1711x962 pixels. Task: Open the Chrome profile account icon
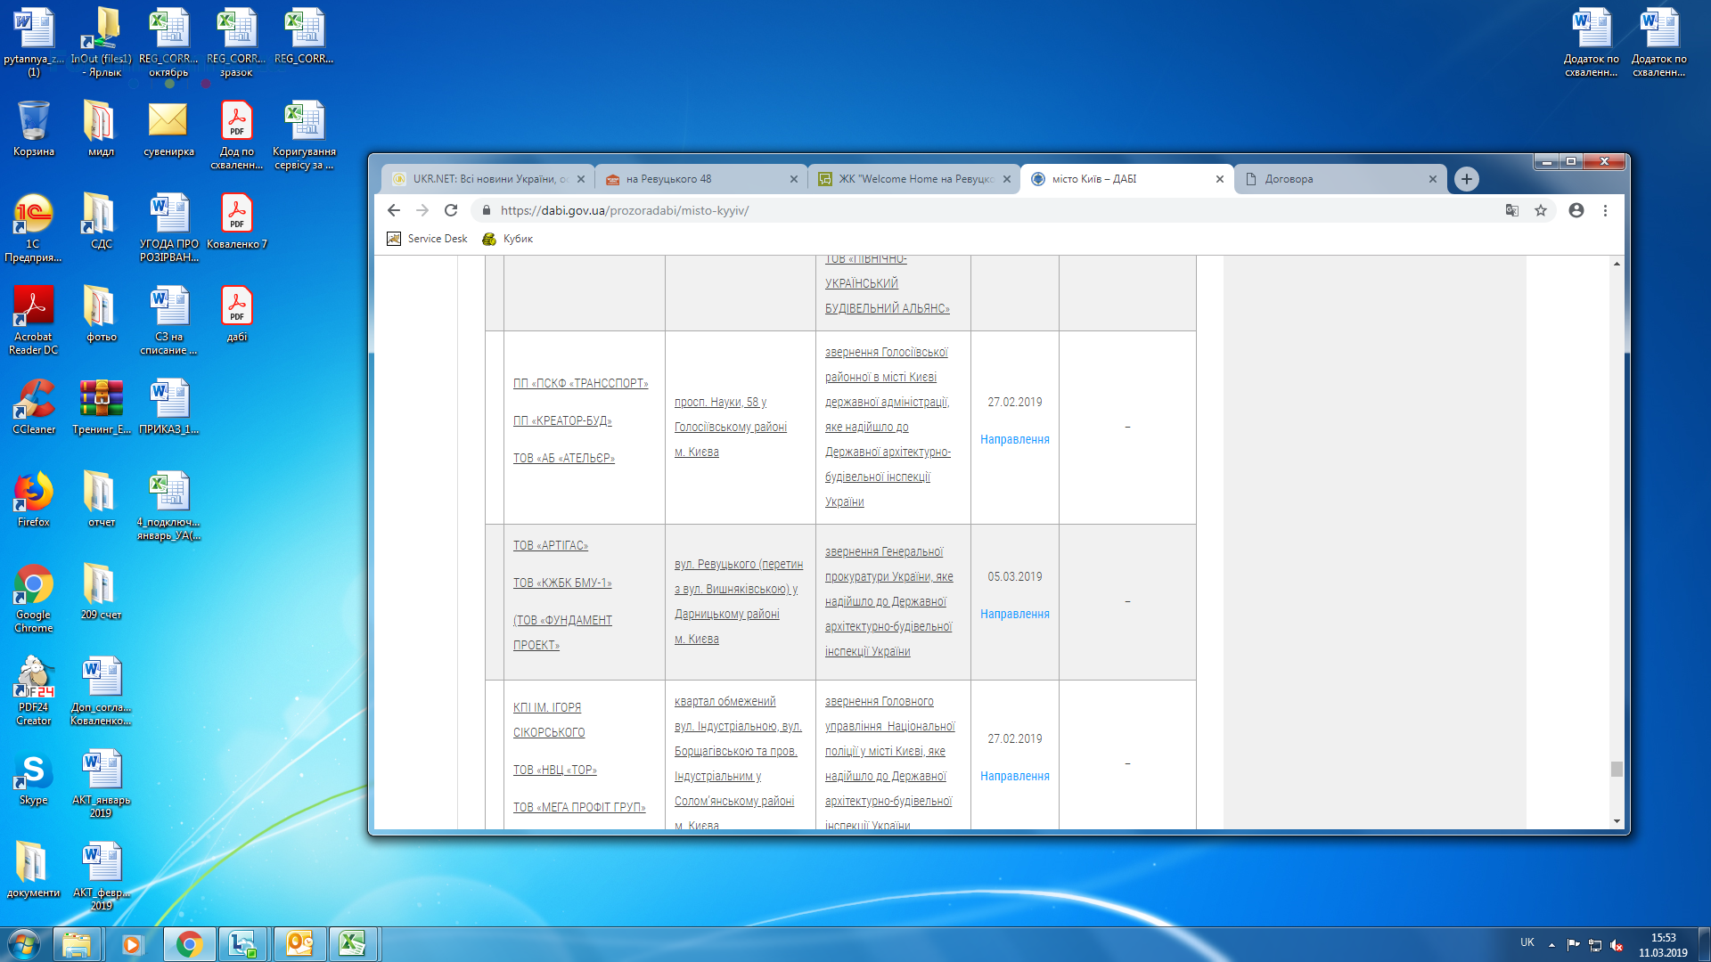coord(1576,210)
